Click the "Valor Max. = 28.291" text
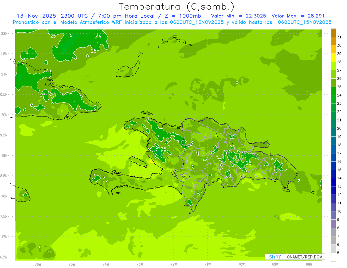Viewport: 347px width, 268px height. [298, 16]
